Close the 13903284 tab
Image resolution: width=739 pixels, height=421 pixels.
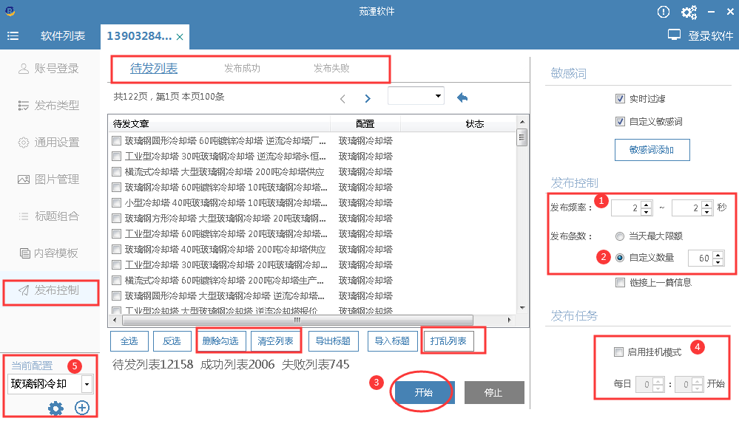pos(180,36)
